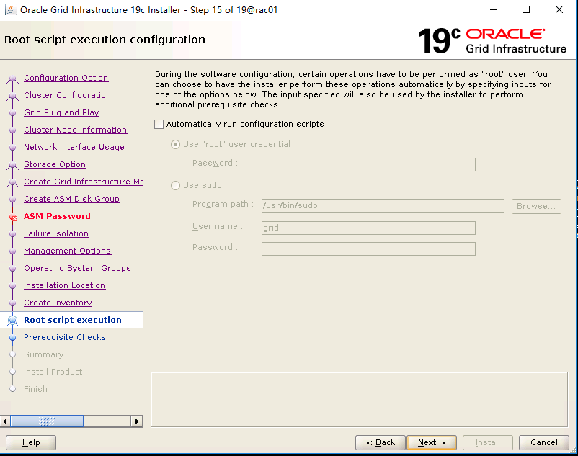The width and height of the screenshot is (578, 456).
Task: Select the Use sudo radio button
Action: [x=175, y=185]
